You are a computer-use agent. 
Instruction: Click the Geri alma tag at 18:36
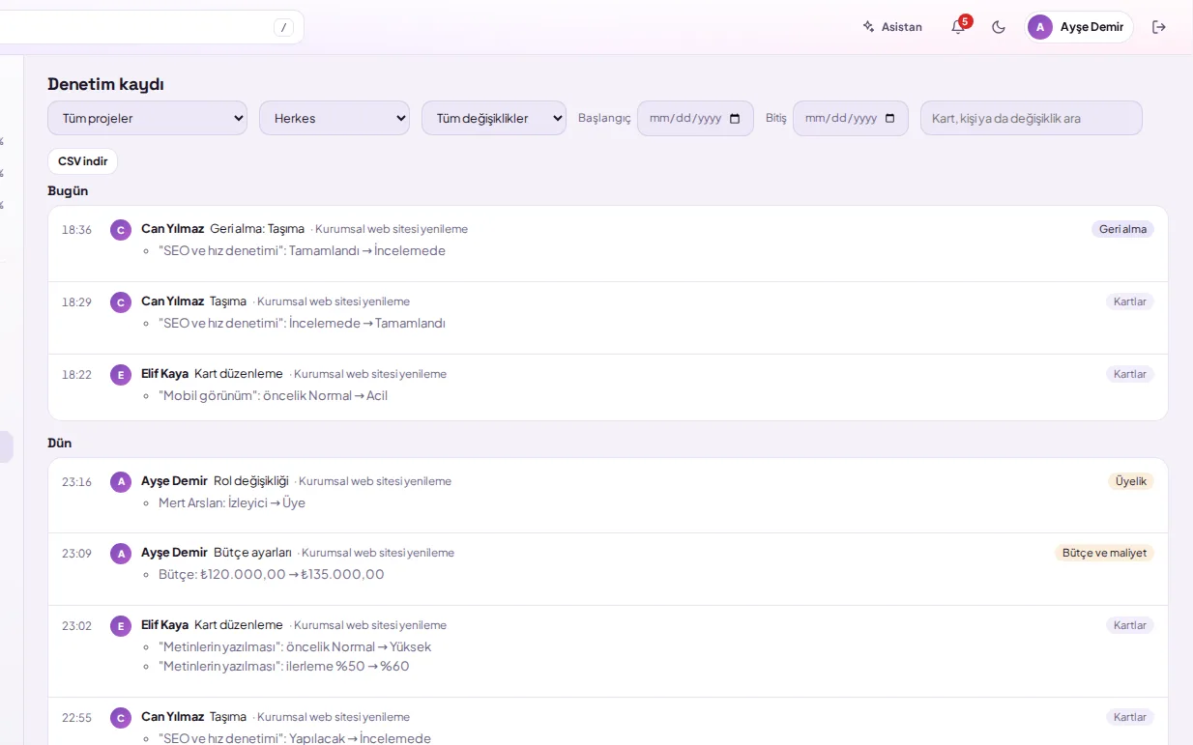[1122, 229]
